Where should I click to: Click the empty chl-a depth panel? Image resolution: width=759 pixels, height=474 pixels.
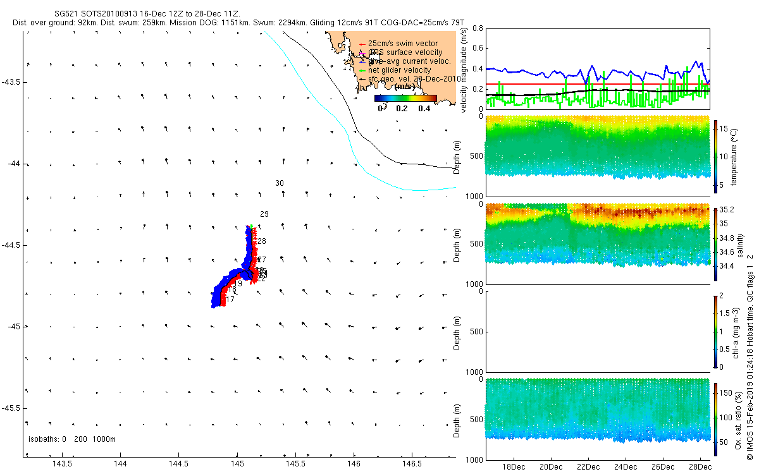coord(598,331)
